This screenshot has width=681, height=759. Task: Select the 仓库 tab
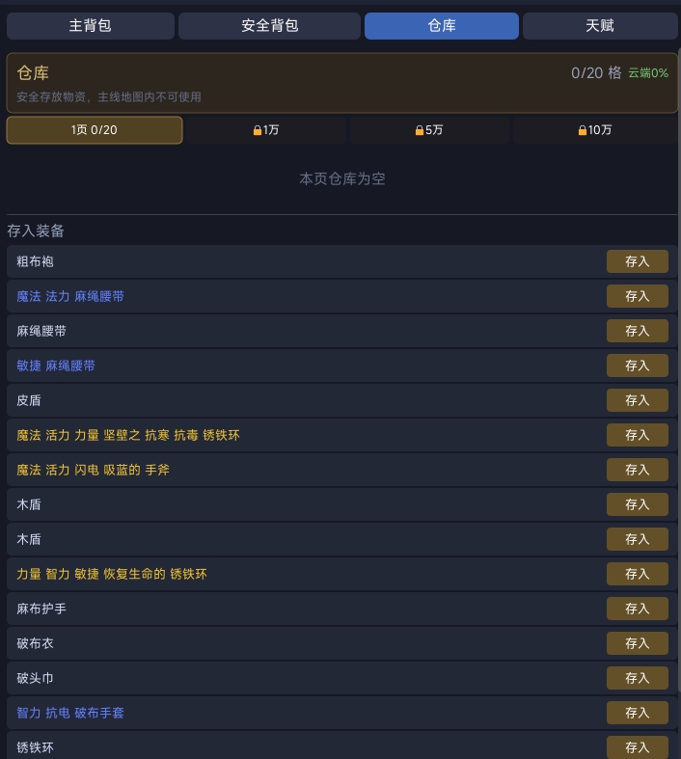(x=441, y=26)
